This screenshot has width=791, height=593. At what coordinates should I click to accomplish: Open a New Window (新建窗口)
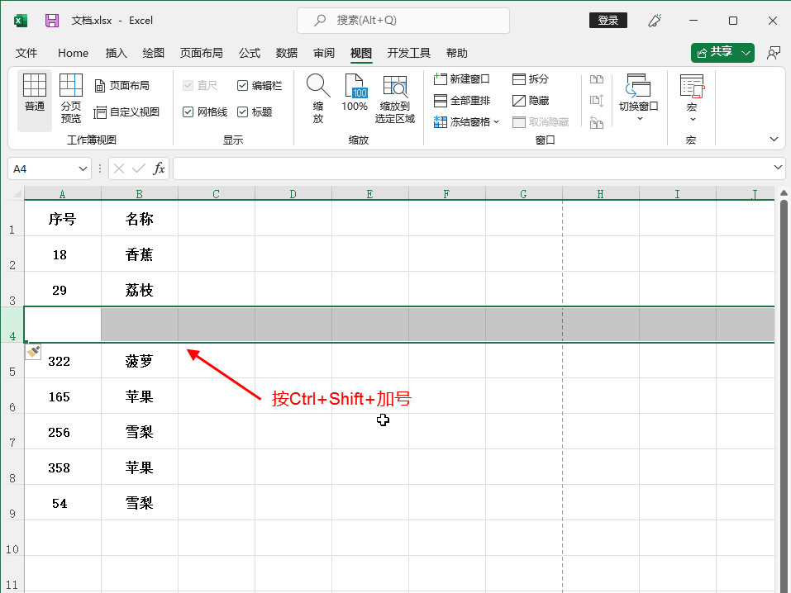coord(461,79)
